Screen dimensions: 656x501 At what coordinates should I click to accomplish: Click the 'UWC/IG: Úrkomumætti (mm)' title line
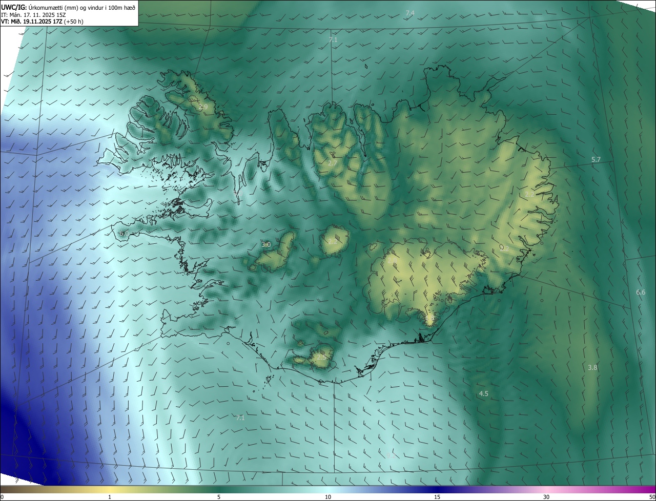(68, 7)
